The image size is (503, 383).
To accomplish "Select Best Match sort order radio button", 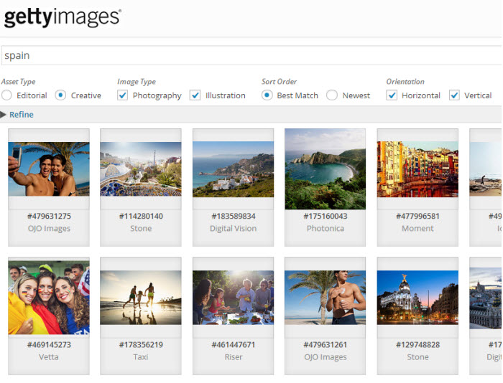I will click(x=267, y=95).
